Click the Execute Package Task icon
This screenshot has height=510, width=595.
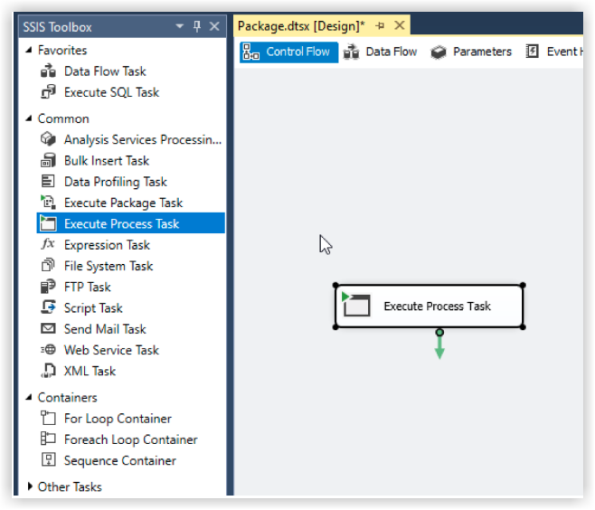pyautogui.click(x=48, y=203)
